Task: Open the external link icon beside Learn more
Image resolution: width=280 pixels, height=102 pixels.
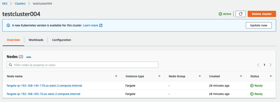Action: [x=101, y=25]
